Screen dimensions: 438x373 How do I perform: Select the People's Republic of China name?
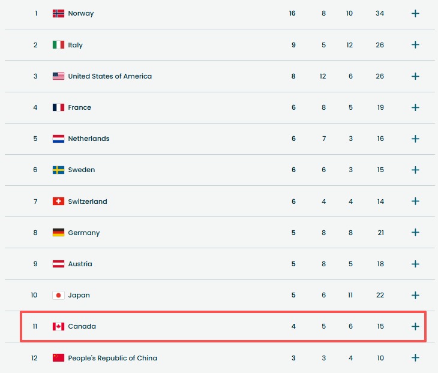112,358
